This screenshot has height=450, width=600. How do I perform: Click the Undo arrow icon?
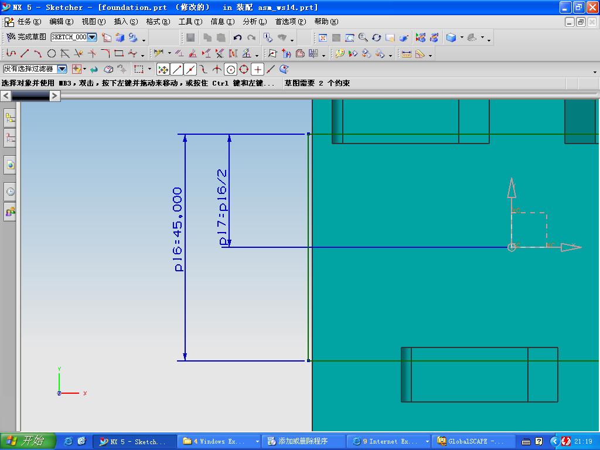(x=238, y=37)
